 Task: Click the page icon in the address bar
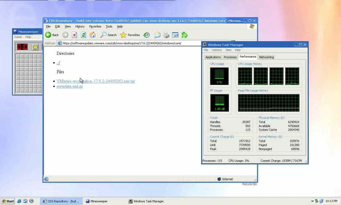60,43
